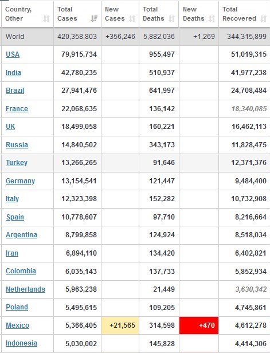Open Germany country details
This screenshot has width=270, height=353.
20,181
